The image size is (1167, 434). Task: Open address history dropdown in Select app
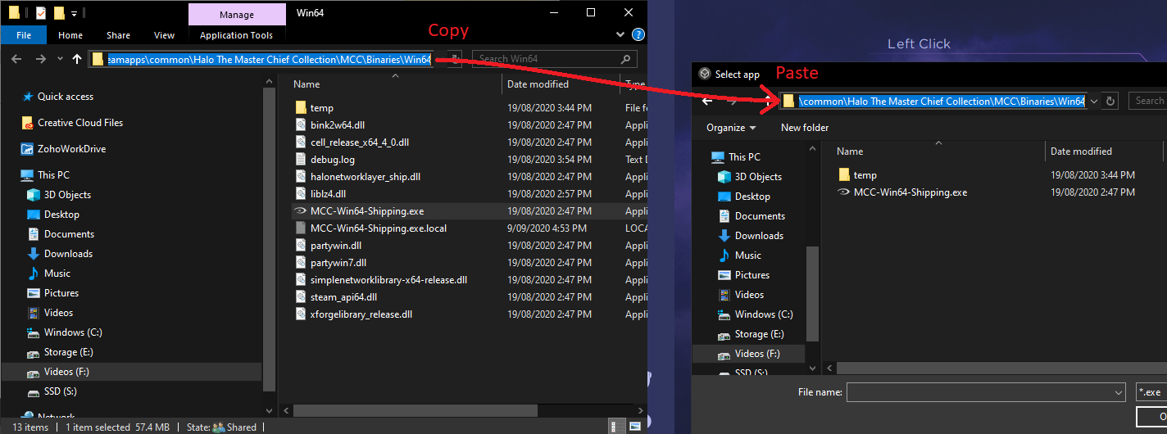1094,101
